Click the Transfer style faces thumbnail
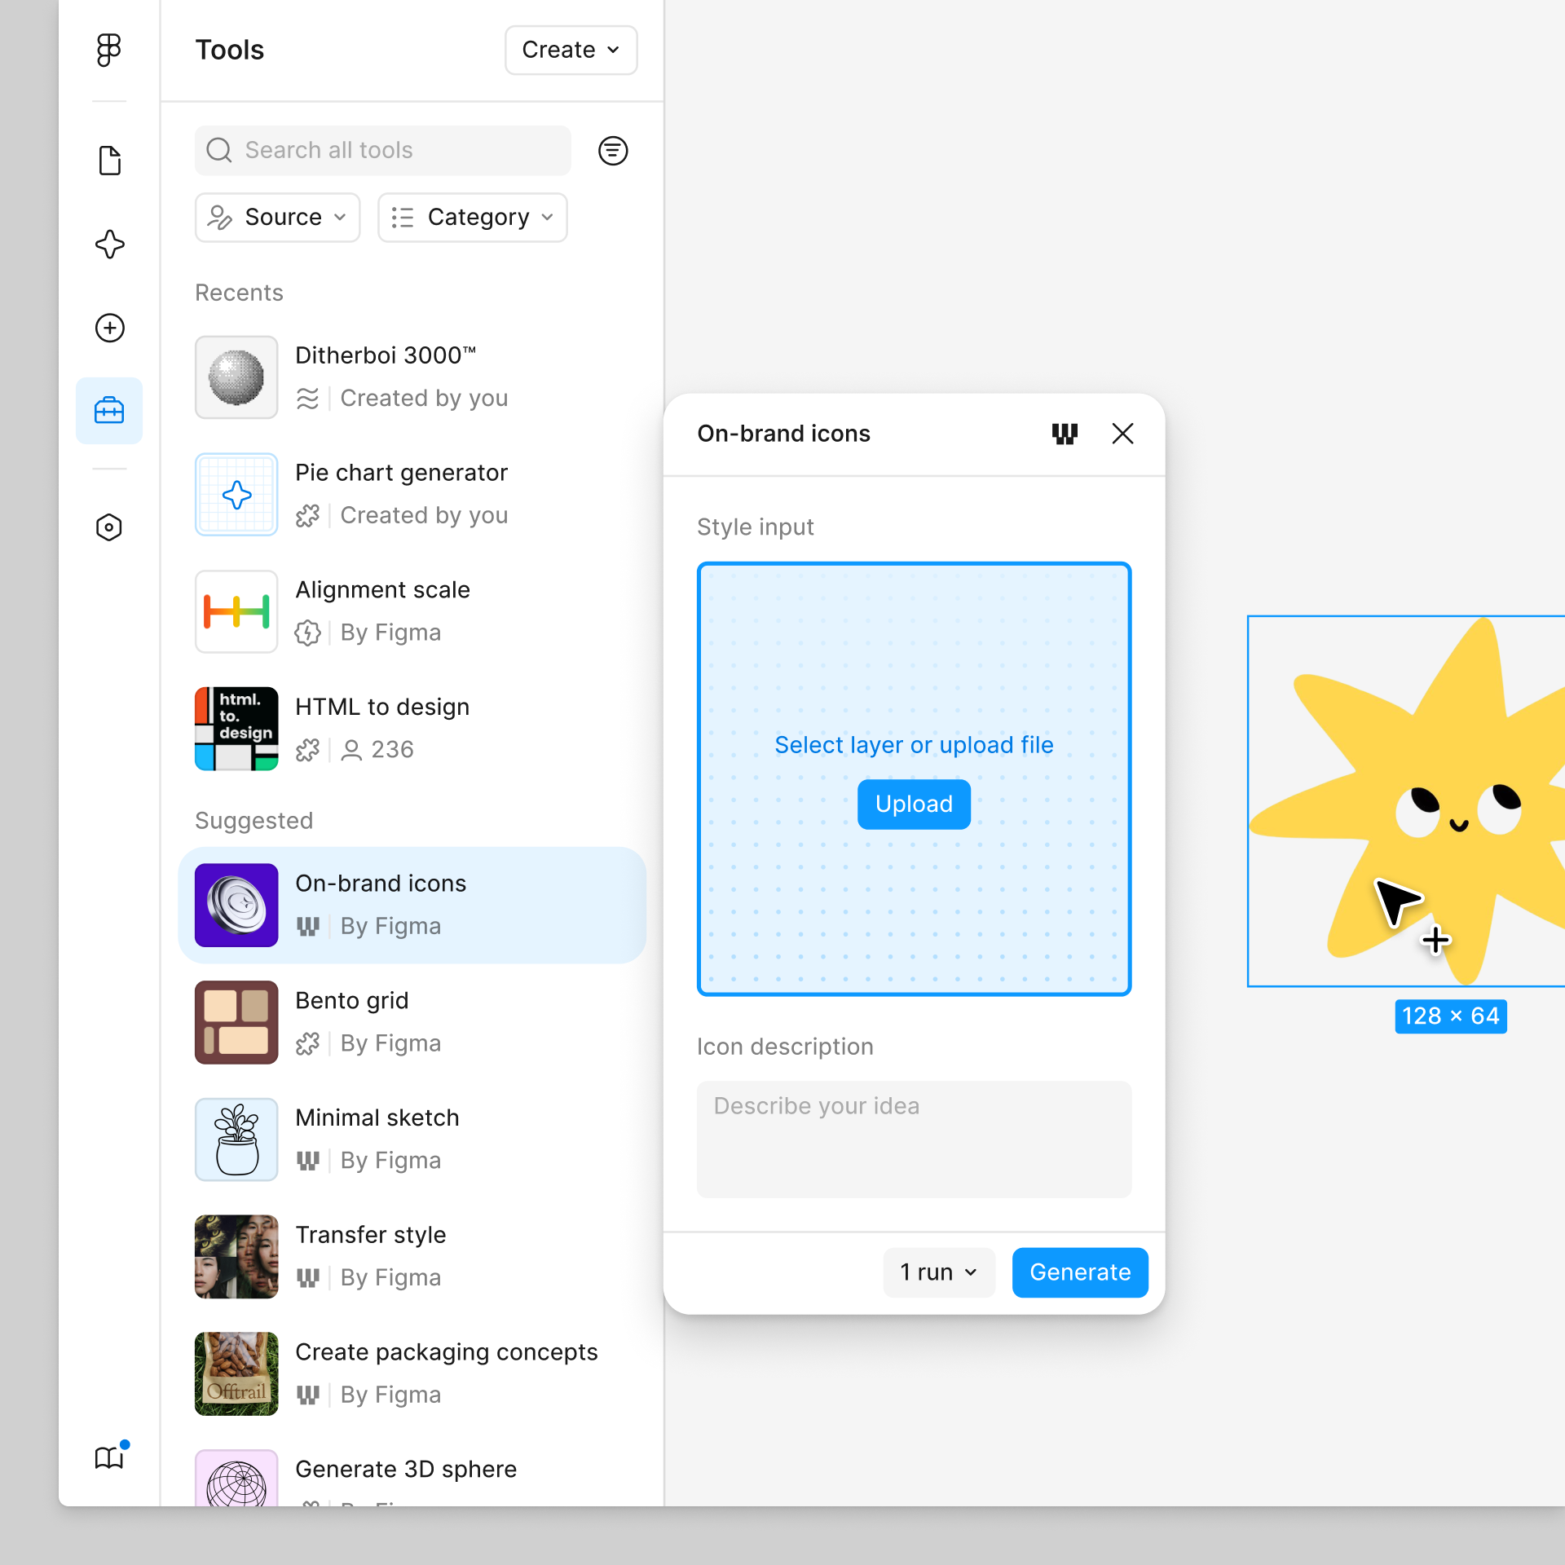1565x1565 pixels. [236, 1256]
